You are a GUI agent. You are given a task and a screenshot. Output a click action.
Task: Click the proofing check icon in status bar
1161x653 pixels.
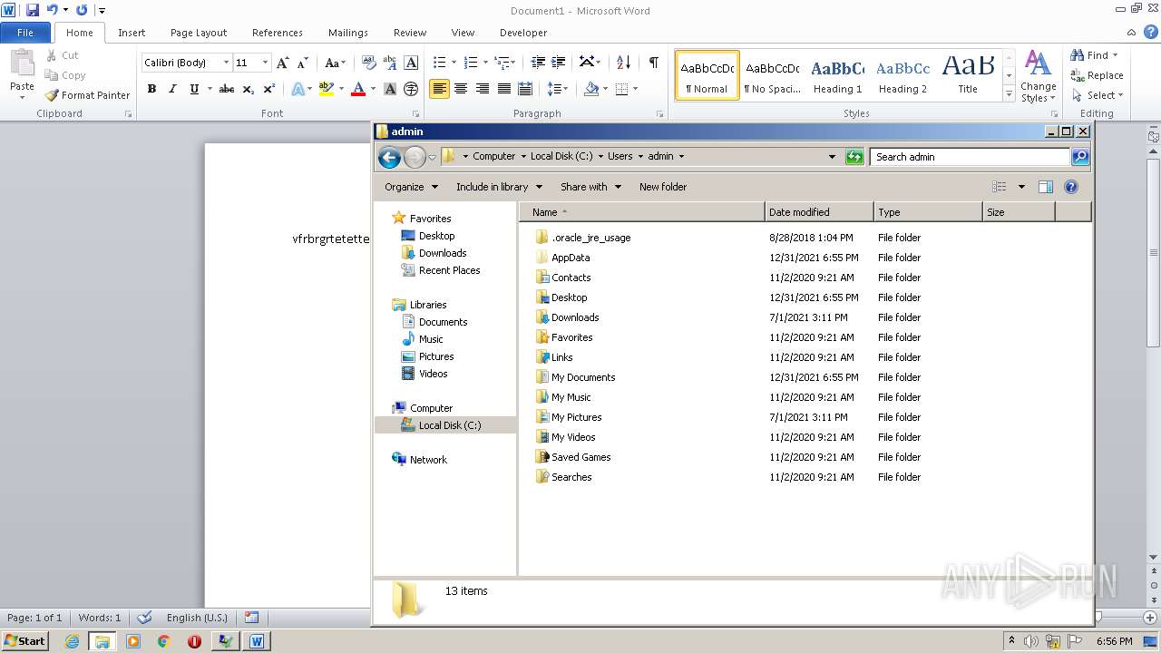coord(144,618)
